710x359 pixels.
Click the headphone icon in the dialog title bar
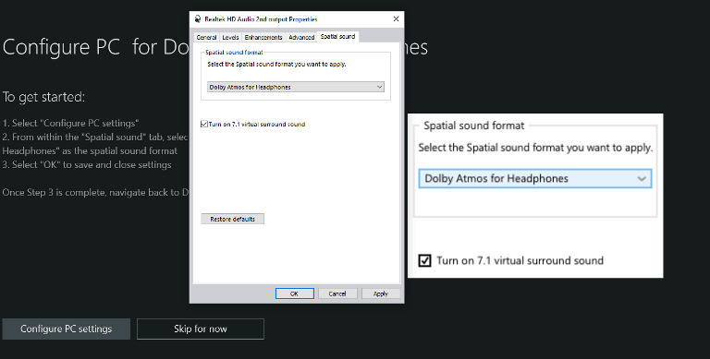click(x=198, y=19)
